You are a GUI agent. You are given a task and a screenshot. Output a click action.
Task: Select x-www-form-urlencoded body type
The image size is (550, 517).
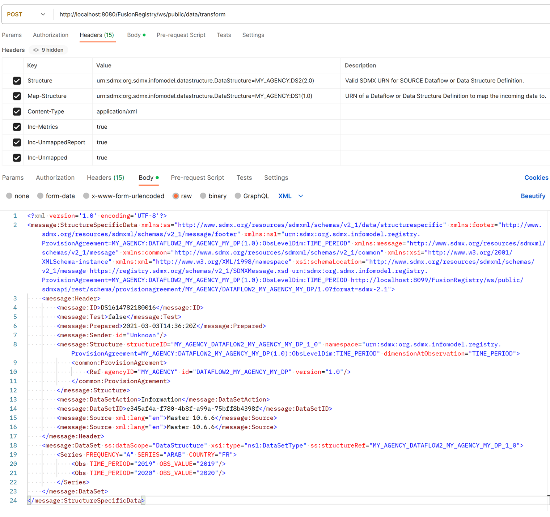point(86,196)
